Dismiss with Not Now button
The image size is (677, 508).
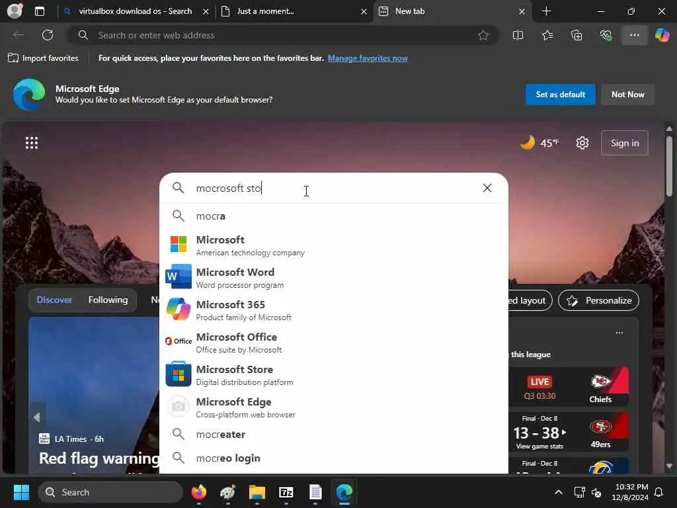tap(628, 94)
